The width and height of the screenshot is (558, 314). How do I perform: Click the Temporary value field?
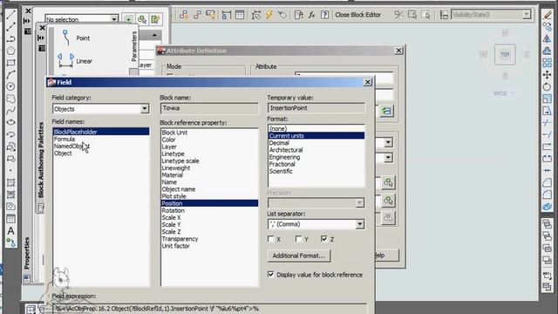316,108
